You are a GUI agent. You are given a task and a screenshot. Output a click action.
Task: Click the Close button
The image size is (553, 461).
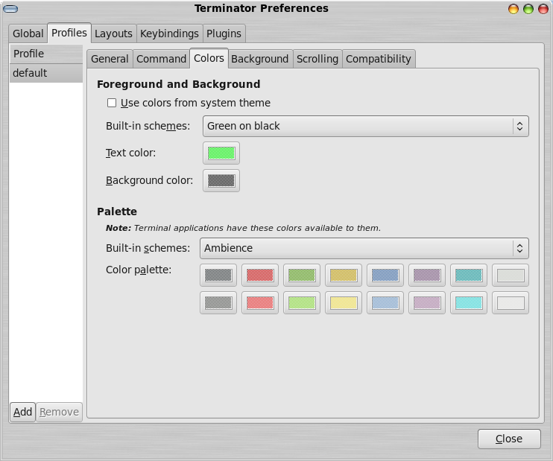[509, 439]
